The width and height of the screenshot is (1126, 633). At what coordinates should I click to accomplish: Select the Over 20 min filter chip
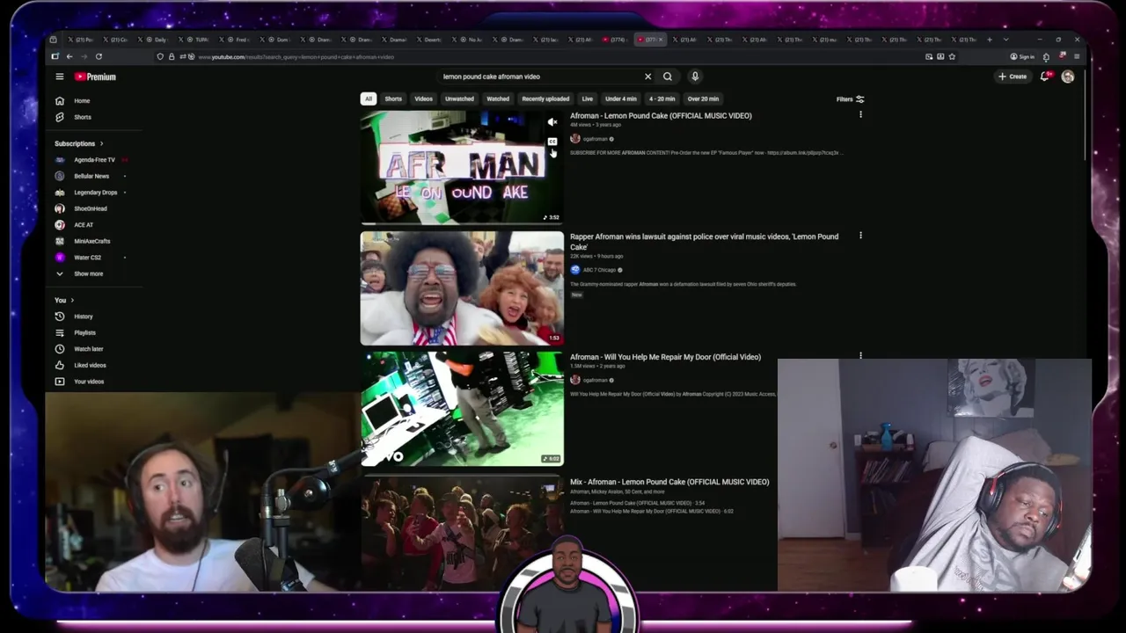pyautogui.click(x=703, y=98)
